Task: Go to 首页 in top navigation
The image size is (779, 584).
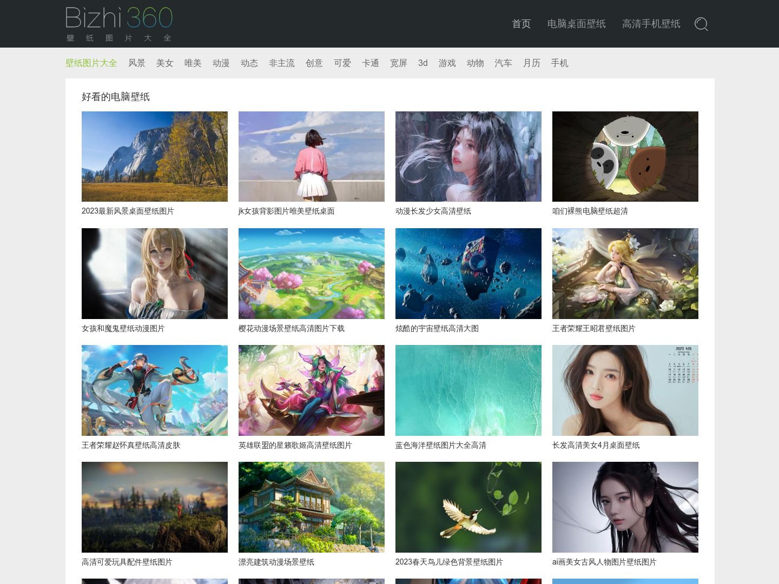Action: click(x=521, y=24)
